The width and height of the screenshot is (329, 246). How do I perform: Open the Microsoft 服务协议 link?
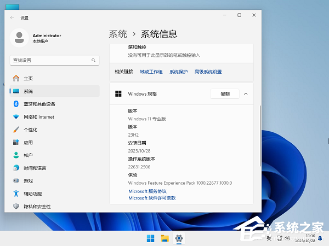click(148, 191)
